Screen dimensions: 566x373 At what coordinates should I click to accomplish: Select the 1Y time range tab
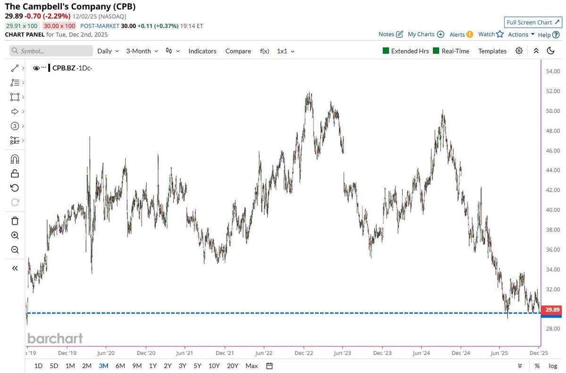click(152, 365)
